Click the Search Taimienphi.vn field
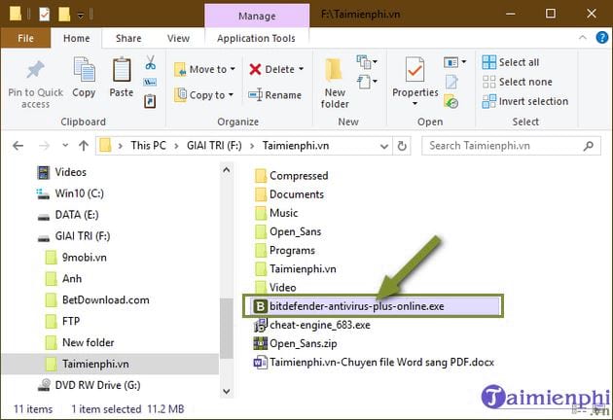 coord(511,146)
